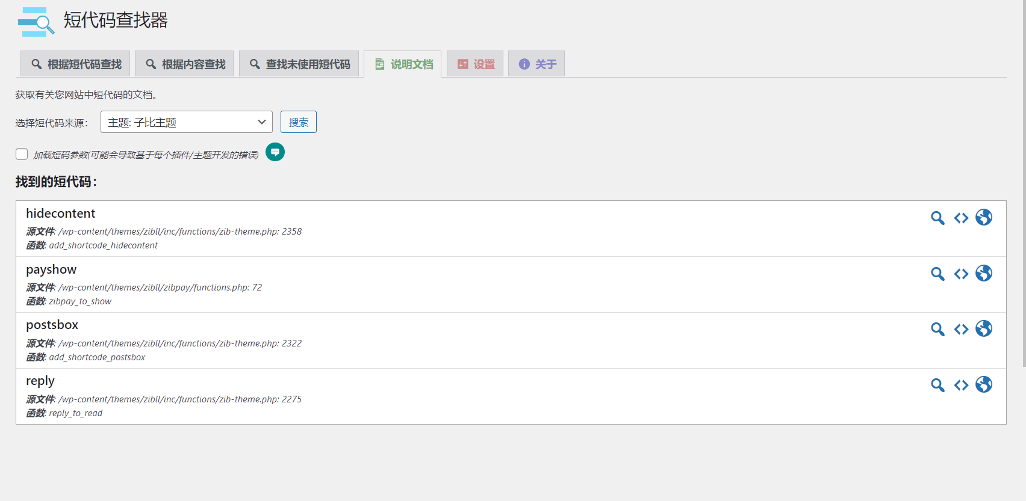The width and height of the screenshot is (1026, 501).
Task: Click the code brackets icon for reply
Action: 961,385
